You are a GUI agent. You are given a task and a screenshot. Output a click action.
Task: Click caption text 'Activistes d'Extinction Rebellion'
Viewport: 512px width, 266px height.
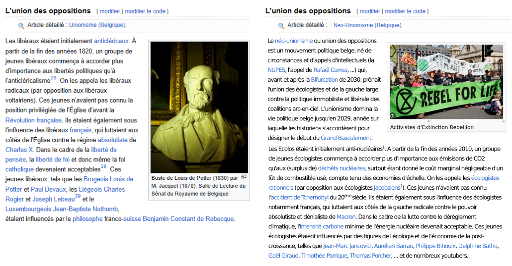coord(431,127)
